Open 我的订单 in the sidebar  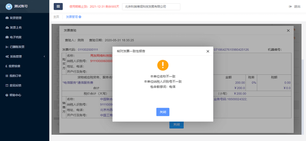(13, 76)
